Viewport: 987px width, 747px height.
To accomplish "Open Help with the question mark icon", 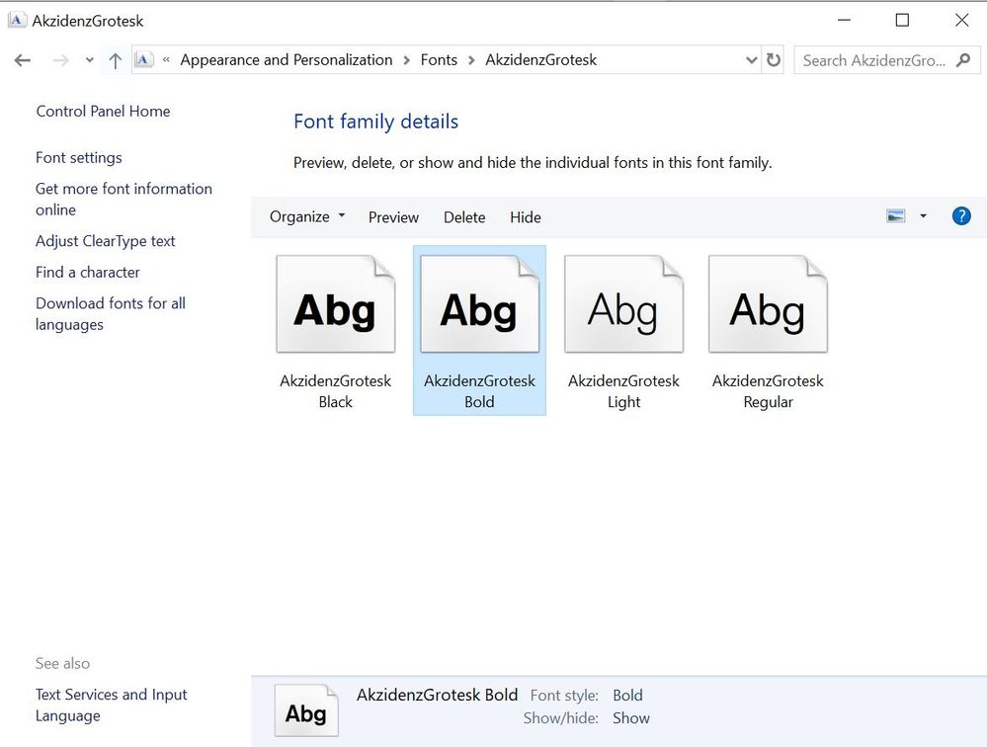I will click(x=961, y=215).
